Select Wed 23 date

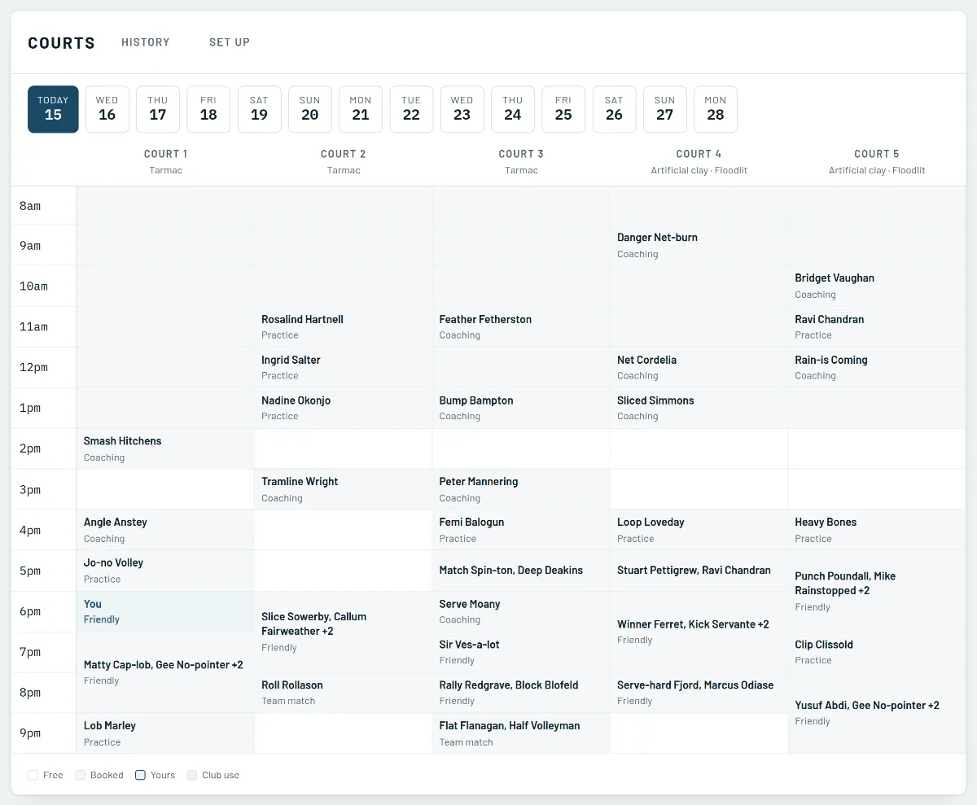tap(462, 109)
